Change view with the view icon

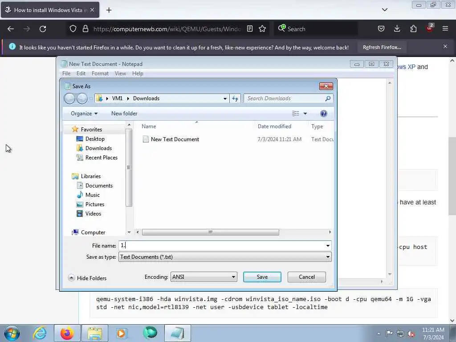point(296,114)
